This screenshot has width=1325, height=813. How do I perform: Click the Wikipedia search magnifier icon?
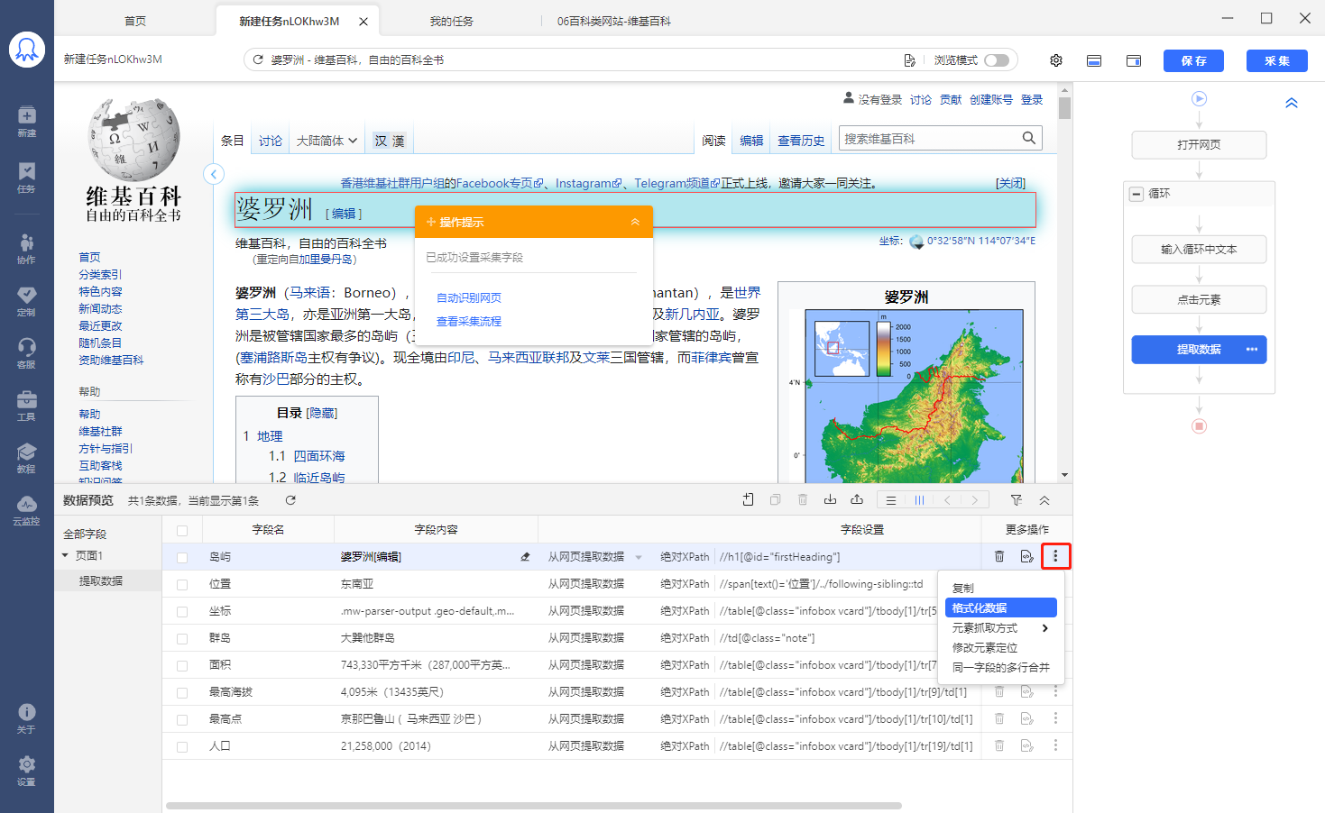[x=1029, y=138]
